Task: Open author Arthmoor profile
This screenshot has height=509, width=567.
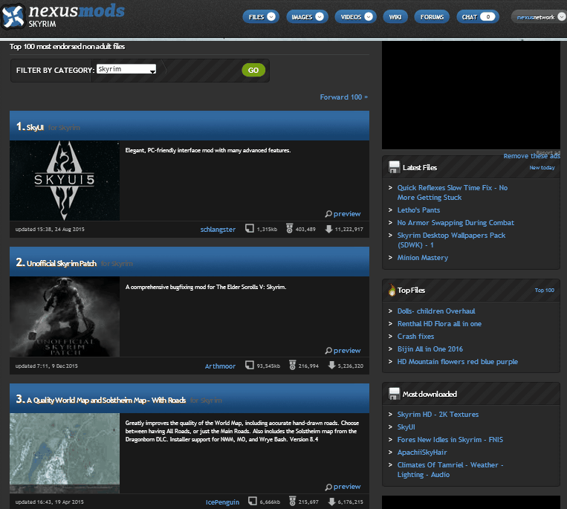Action: (220, 366)
